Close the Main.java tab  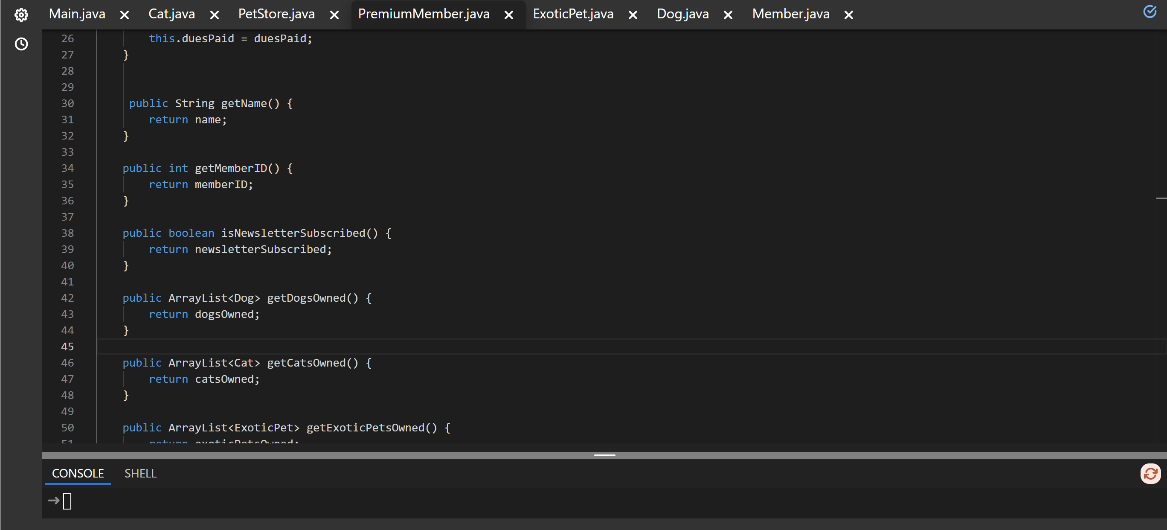[125, 15]
